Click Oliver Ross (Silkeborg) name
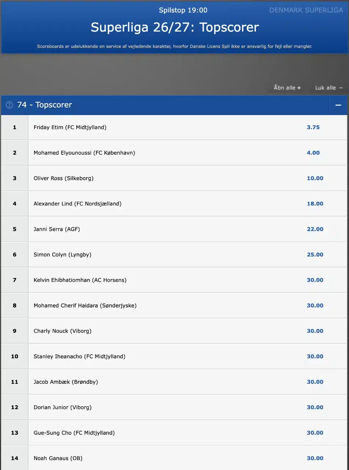 63,178
